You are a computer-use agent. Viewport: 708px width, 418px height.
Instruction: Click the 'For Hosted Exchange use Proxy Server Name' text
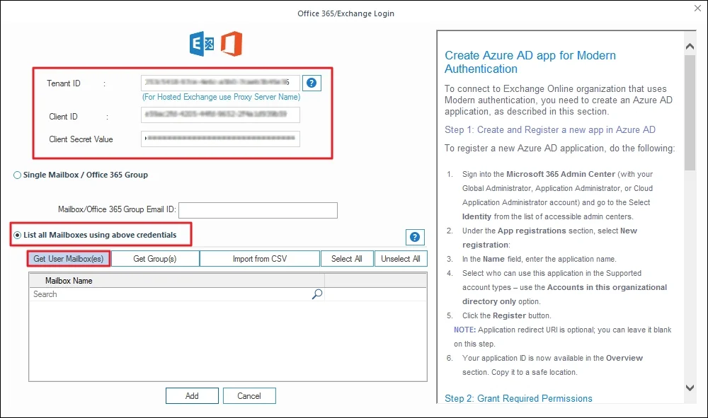click(x=221, y=97)
